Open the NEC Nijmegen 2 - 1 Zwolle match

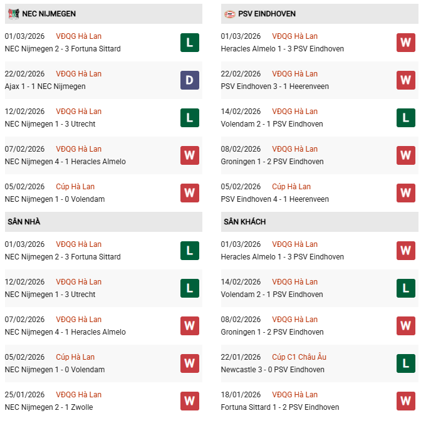[49, 407]
